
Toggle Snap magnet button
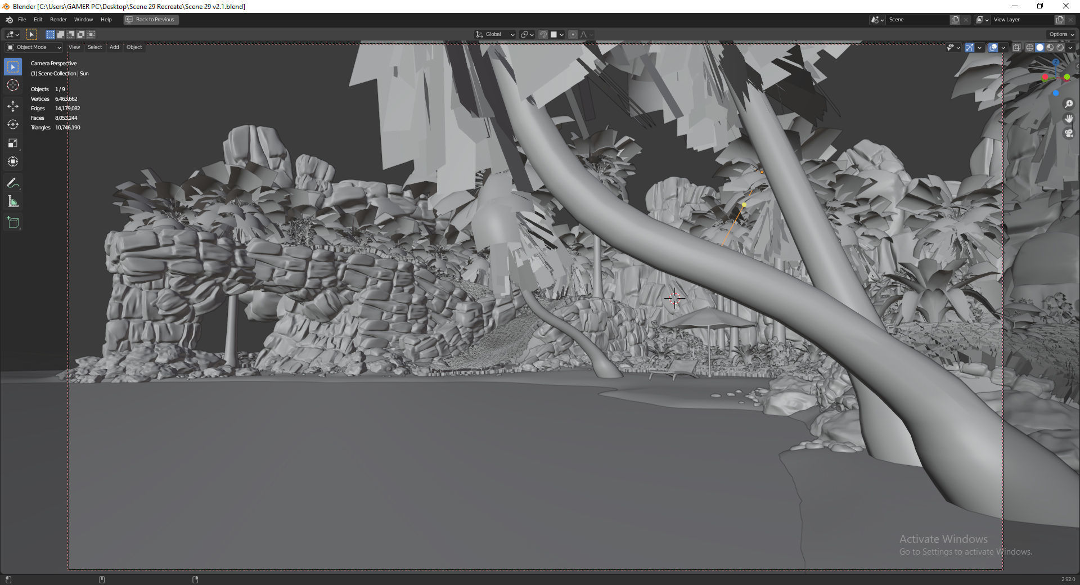coord(543,34)
